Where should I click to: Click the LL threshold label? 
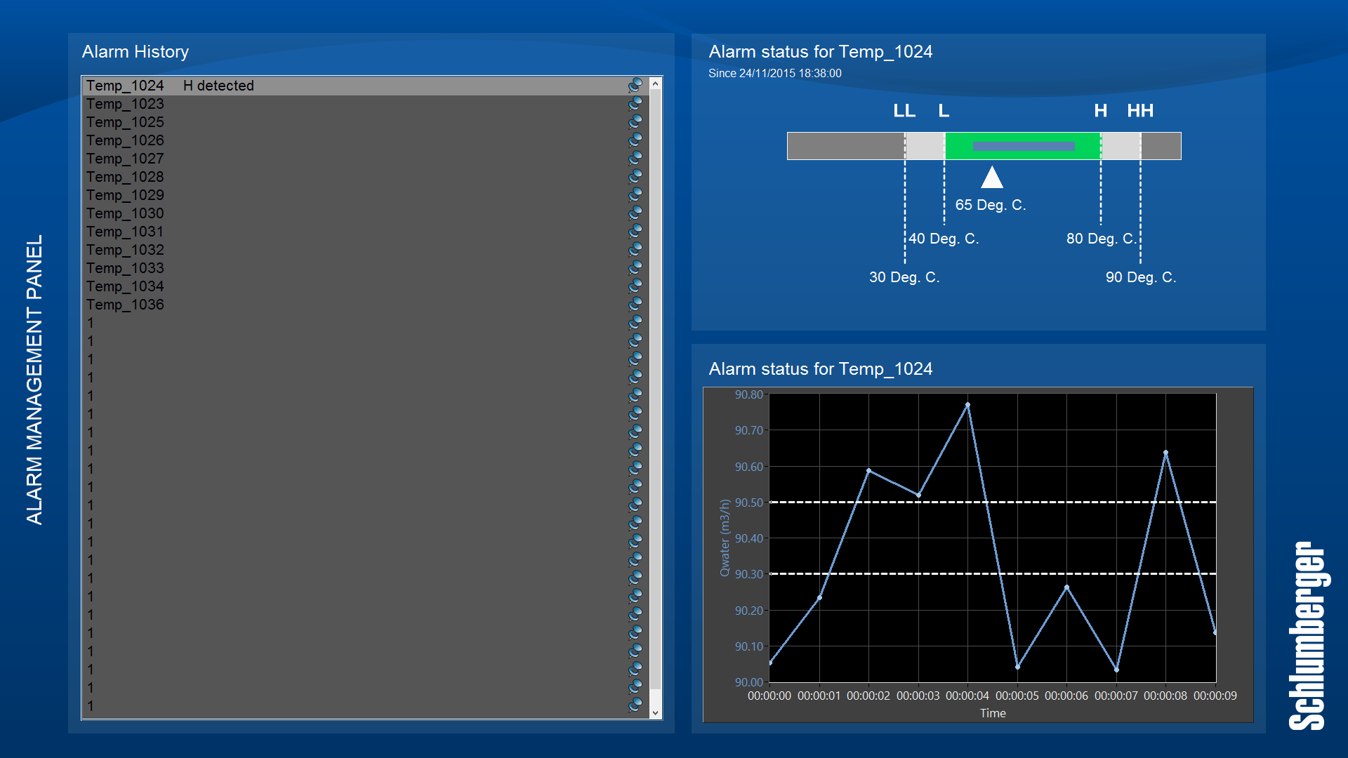tap(904, 111)
